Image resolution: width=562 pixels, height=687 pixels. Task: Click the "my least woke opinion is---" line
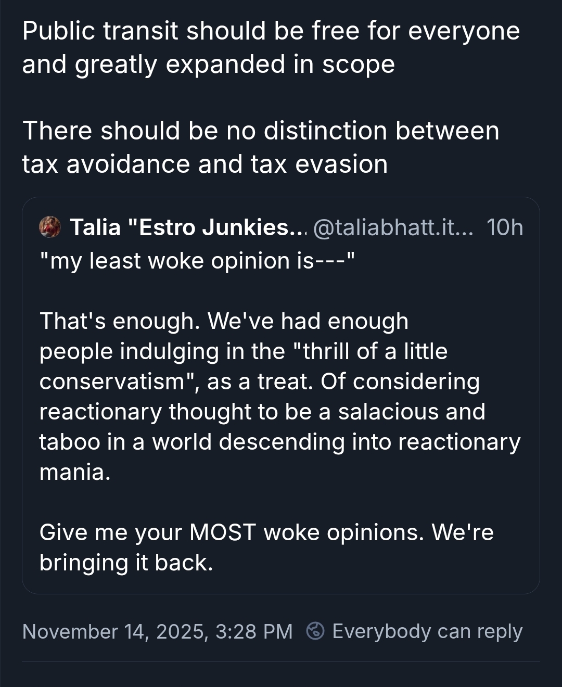(x=198, y=261)
